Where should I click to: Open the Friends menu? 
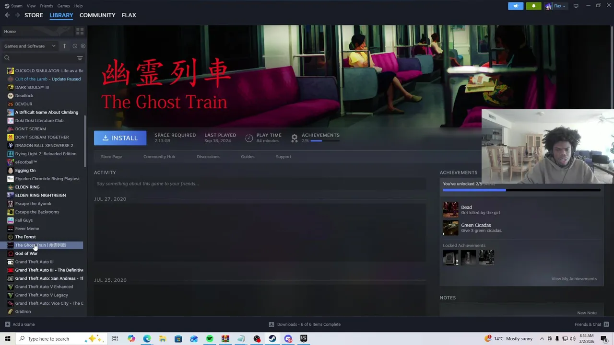(x=47, y=6)
